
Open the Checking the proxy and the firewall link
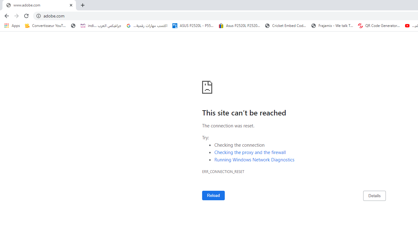250,152
